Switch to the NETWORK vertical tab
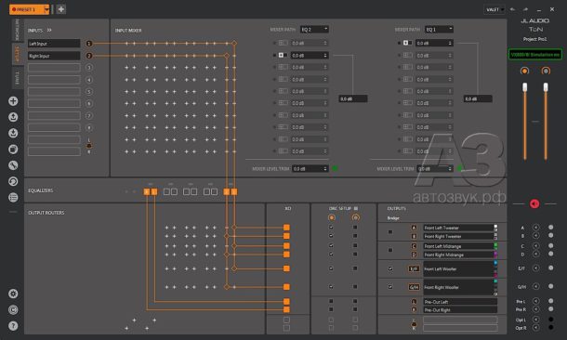This screenshot has width=567, height=340. coord(18,30)
